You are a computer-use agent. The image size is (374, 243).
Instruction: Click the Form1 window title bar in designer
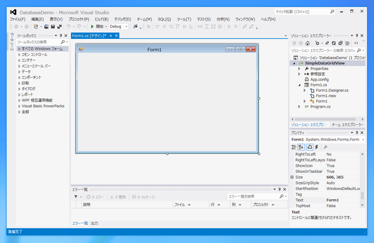coord(154,49)
